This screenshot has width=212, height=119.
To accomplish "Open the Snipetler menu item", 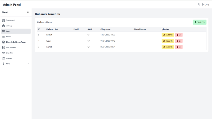I will pyautogui.click(x=16, y=53).
